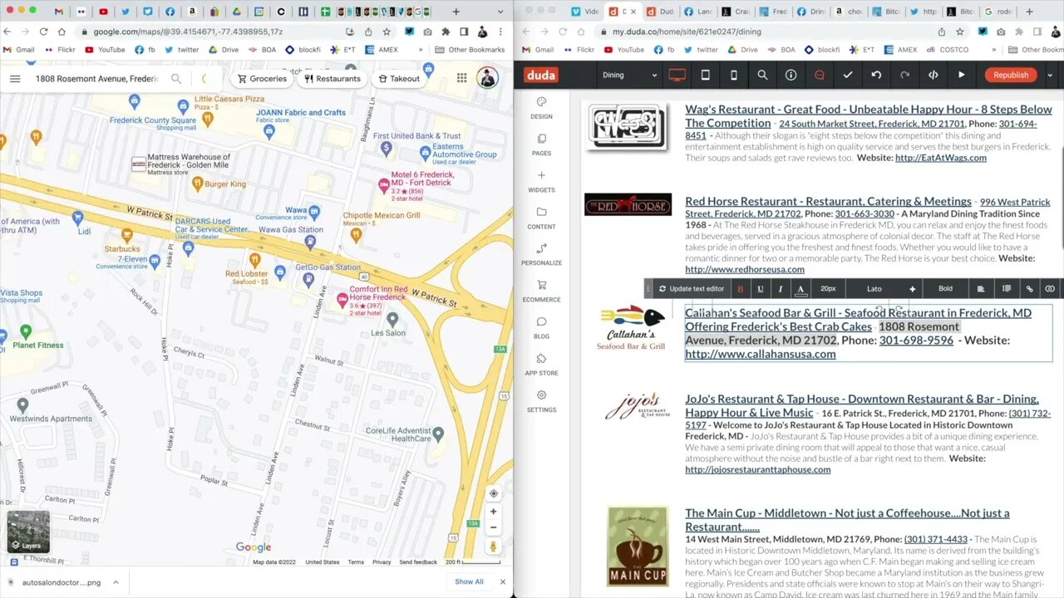Toggle underline formatting in text editor
Image resolution: width=1064 pixels, height=598 pixels.
click(760, 289)
